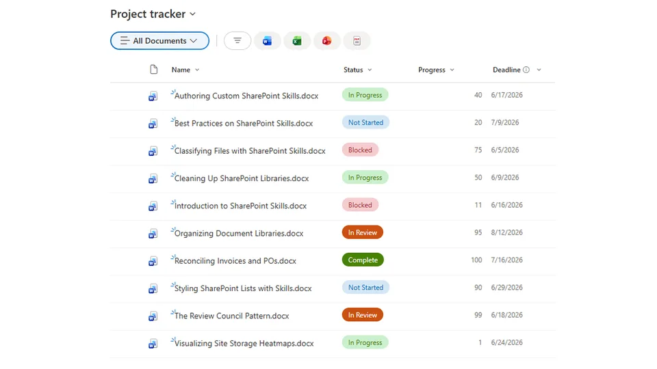Select progress value 95
The height and width of the screenshot is (369, 657).
[478, 232]
